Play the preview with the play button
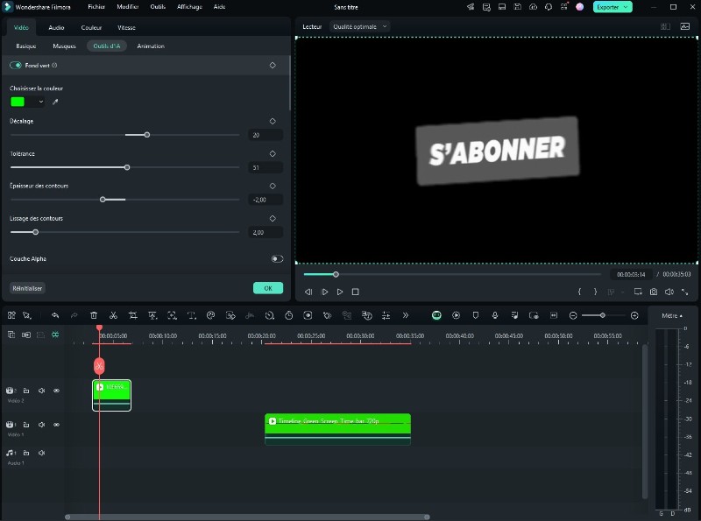Viewport: 701px width, 521px height. [x=340, y=292]
